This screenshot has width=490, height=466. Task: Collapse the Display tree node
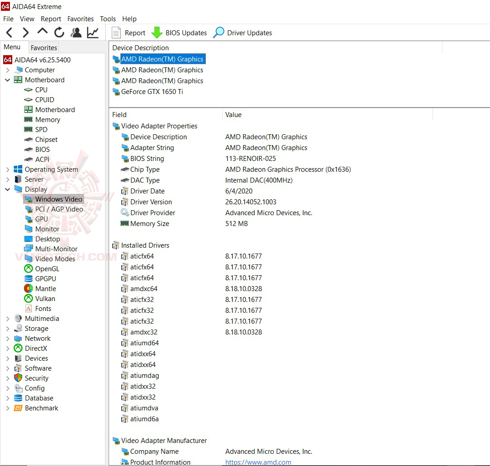click(x=8, y=189)
